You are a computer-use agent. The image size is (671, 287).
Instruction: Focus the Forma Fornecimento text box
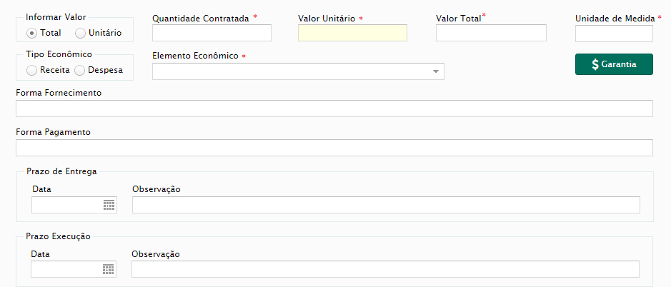pos(334,109)
